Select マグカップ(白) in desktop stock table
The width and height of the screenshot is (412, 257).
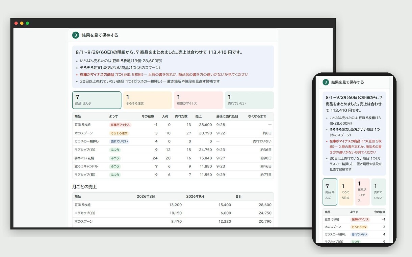pyautogui.click(x=85, y=150)
